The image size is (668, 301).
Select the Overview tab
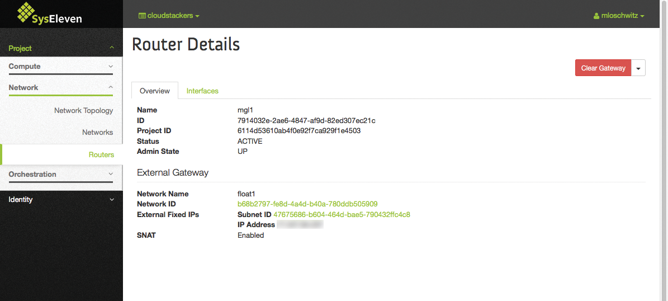coord(155,91)
